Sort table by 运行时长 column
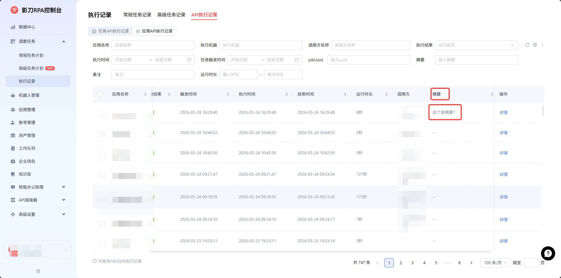The height and width of the screenshot is (278, 561). tap(386, 94)
